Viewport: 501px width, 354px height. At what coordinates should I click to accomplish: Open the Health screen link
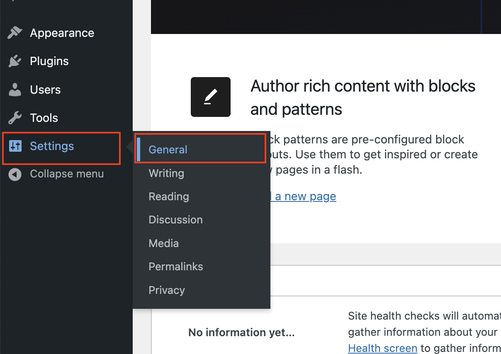382,349
